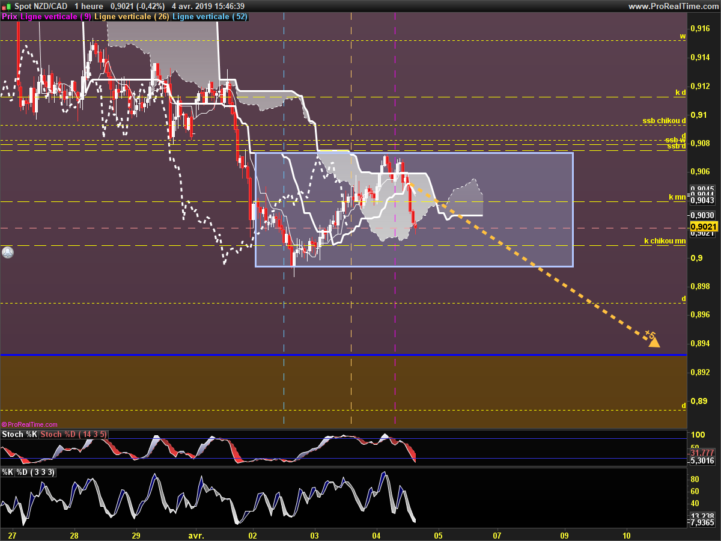Open Ligne verticale (26) indicator settings
This screenshot has height=541, width=721.
pyautogui.click(x=132, y=17)
